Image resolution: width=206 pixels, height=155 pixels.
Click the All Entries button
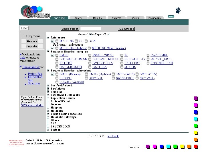point(126,29)
